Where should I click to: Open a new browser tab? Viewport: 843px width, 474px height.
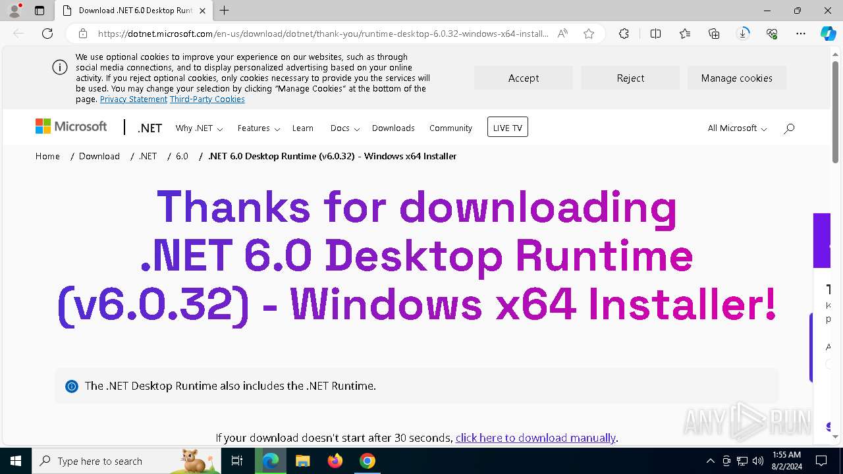coord(224,11)
